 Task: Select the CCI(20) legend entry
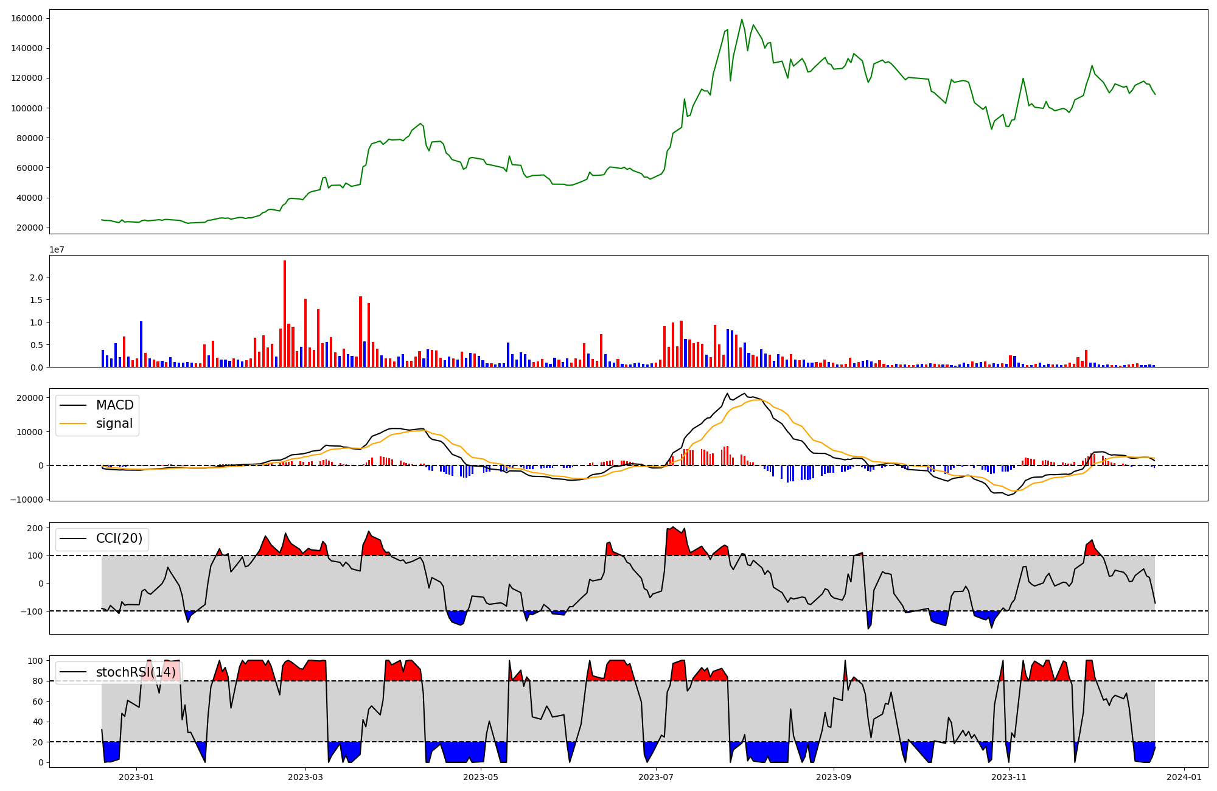(119, 538)
